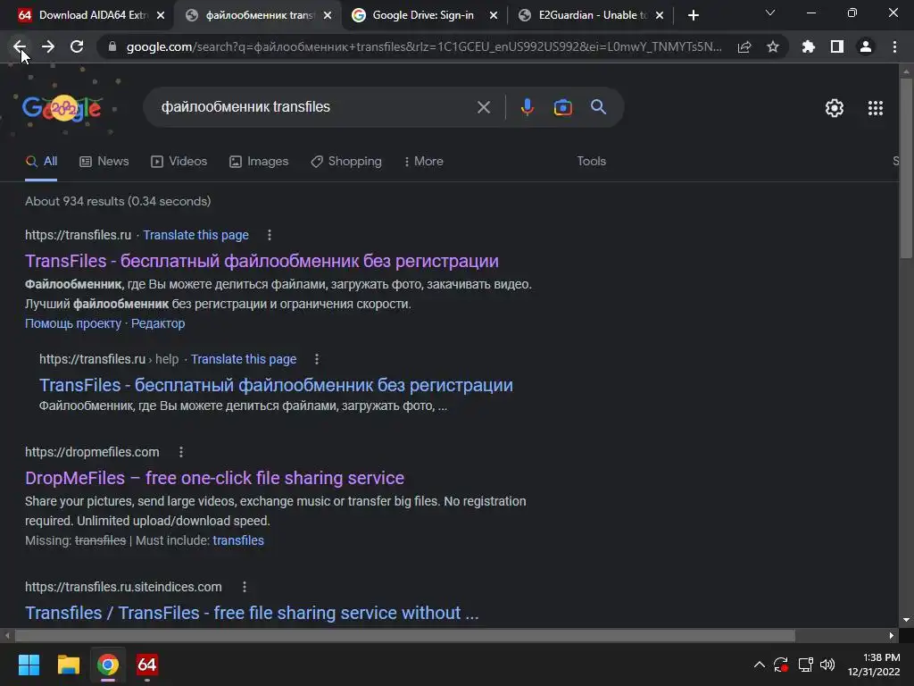Start voice search with the microphone

(x=527, y=107)
